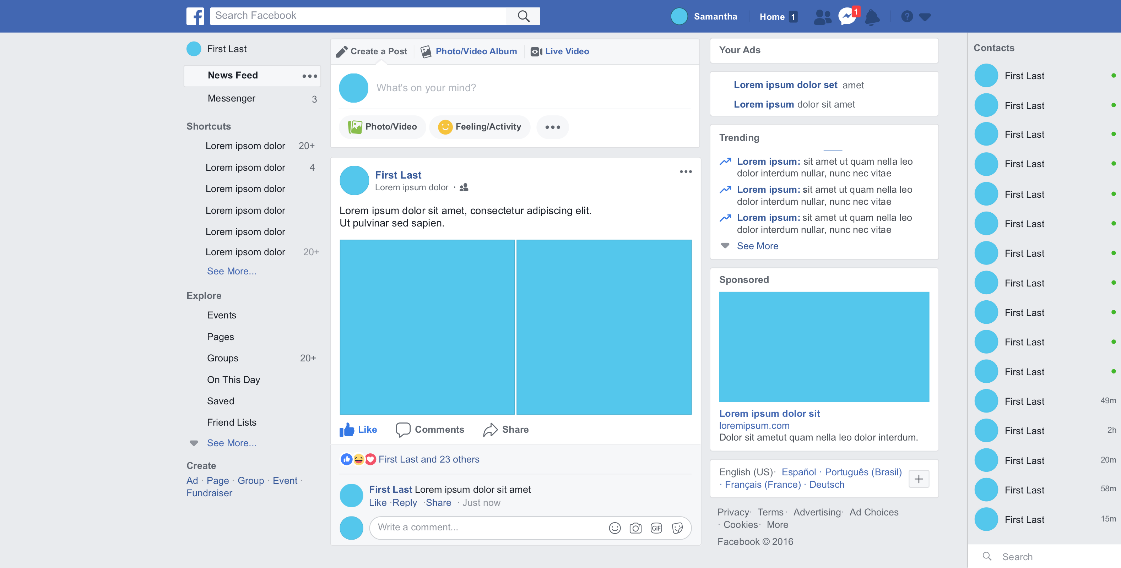
Task: Open Messenger notifications in the top bar
Action: tap(847, 17)
